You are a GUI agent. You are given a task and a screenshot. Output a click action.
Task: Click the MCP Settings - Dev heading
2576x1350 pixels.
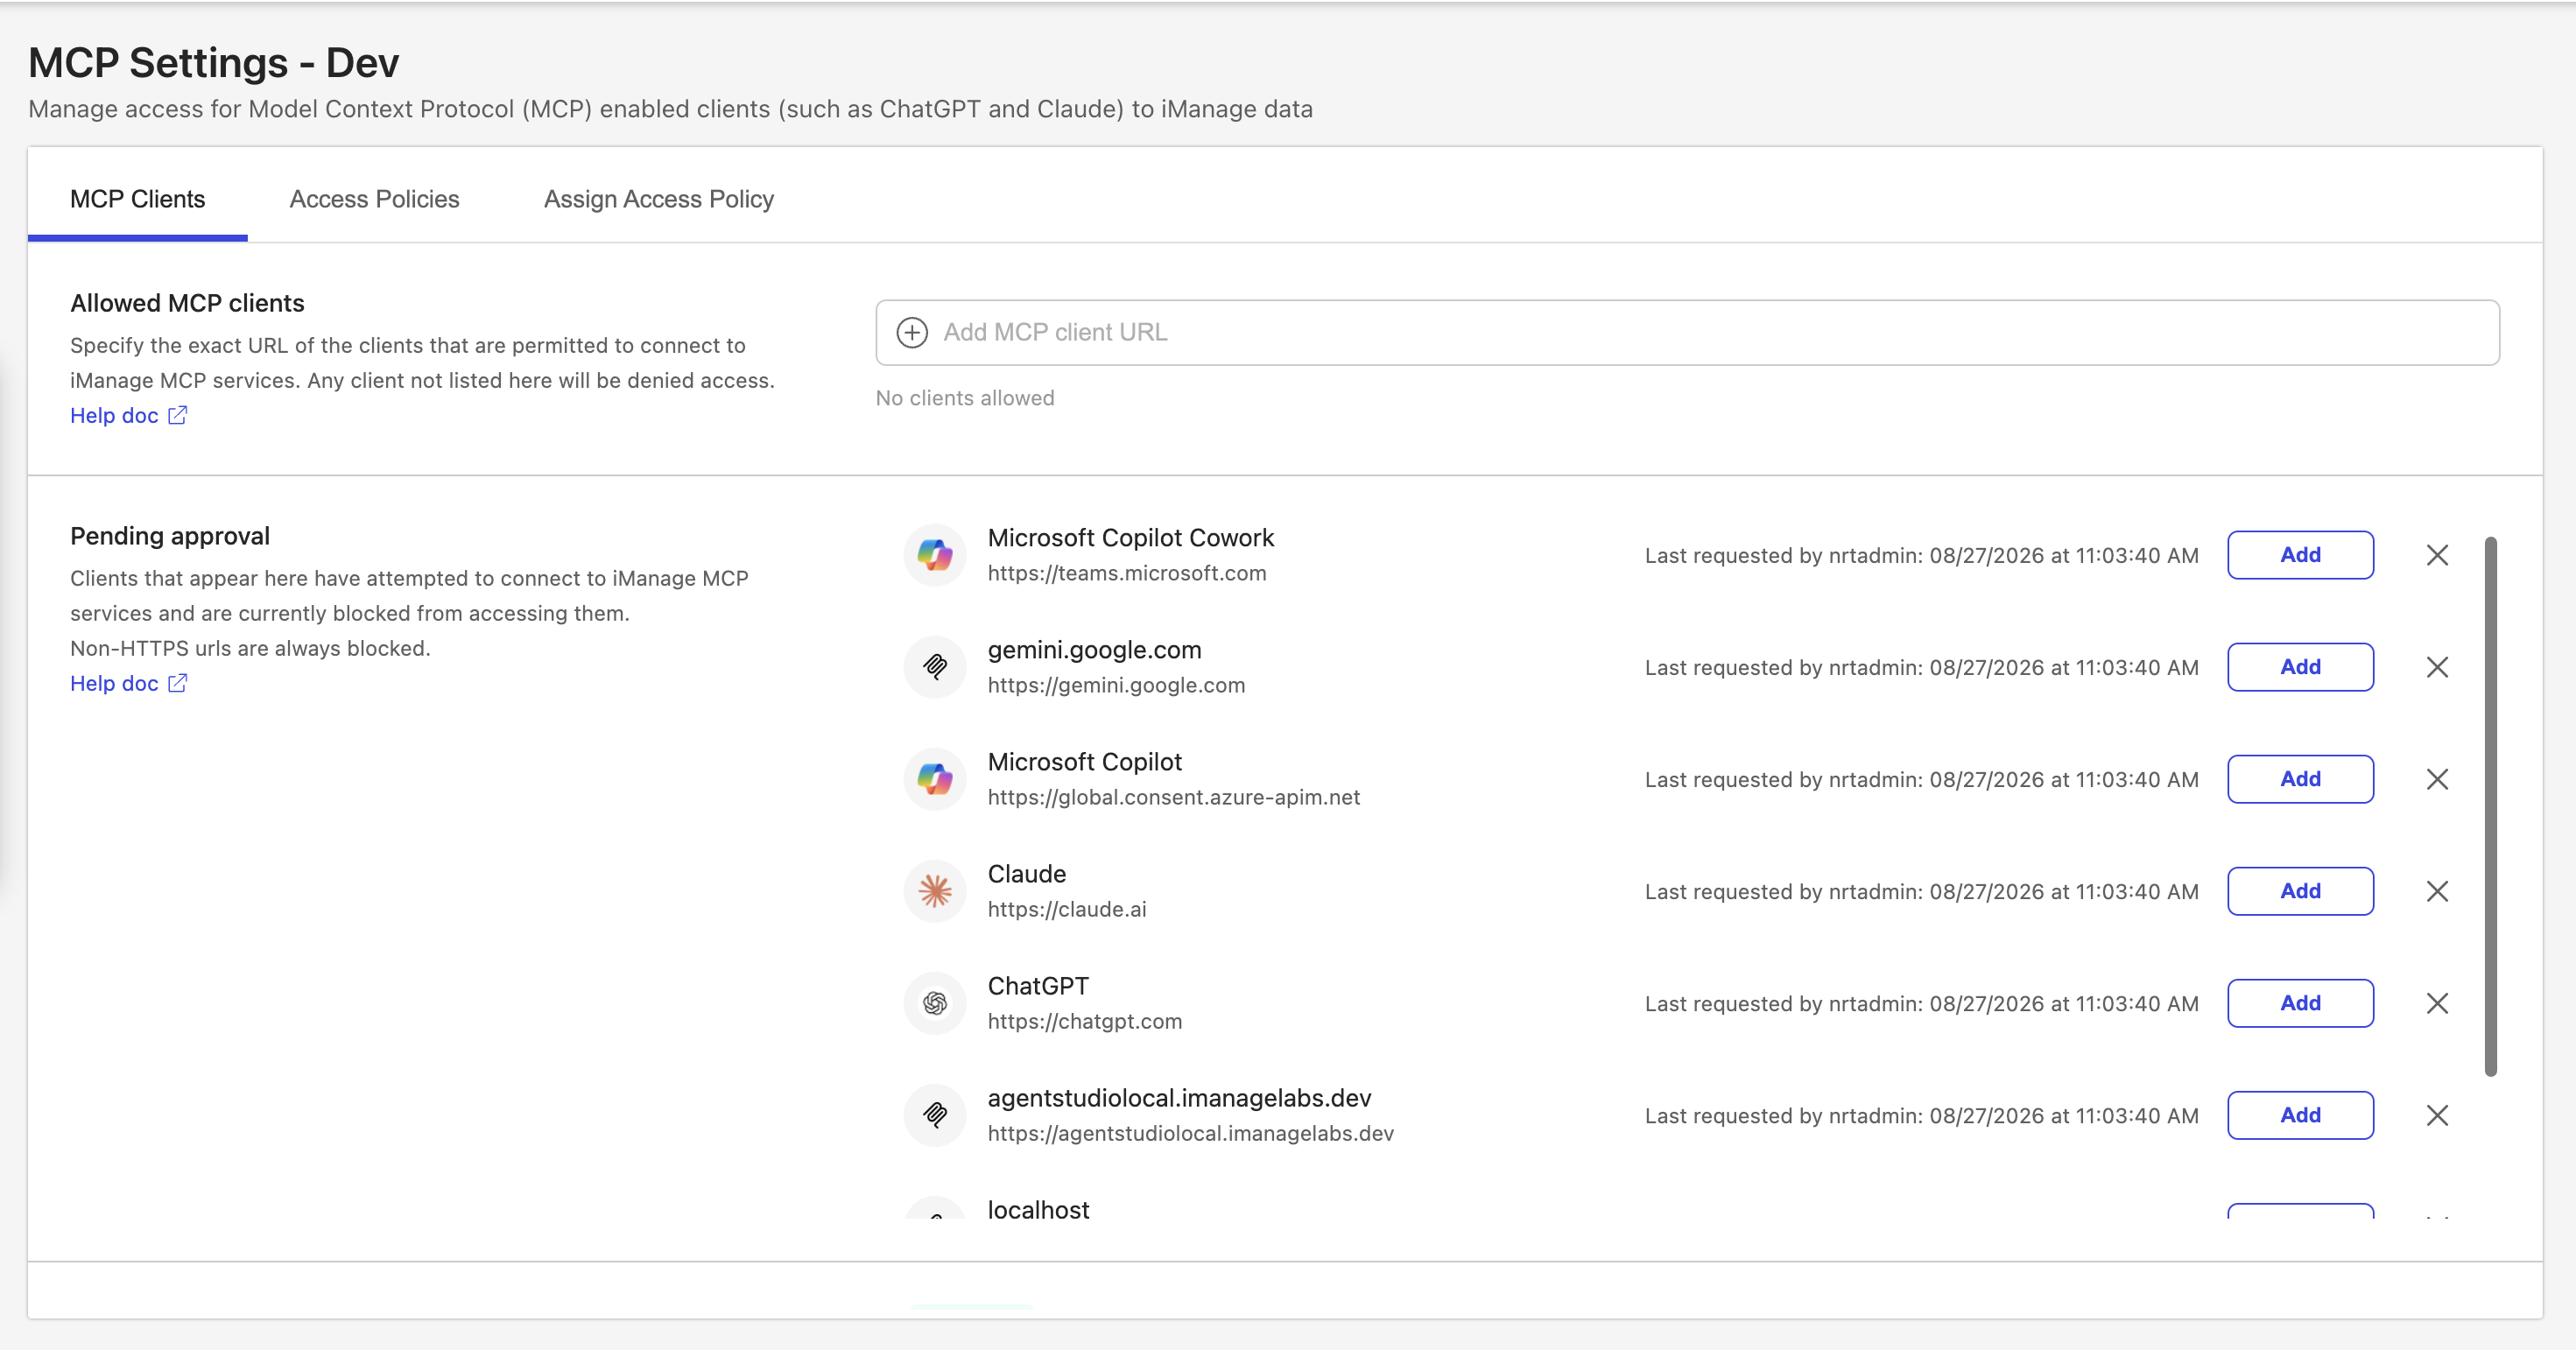point(214,63)
